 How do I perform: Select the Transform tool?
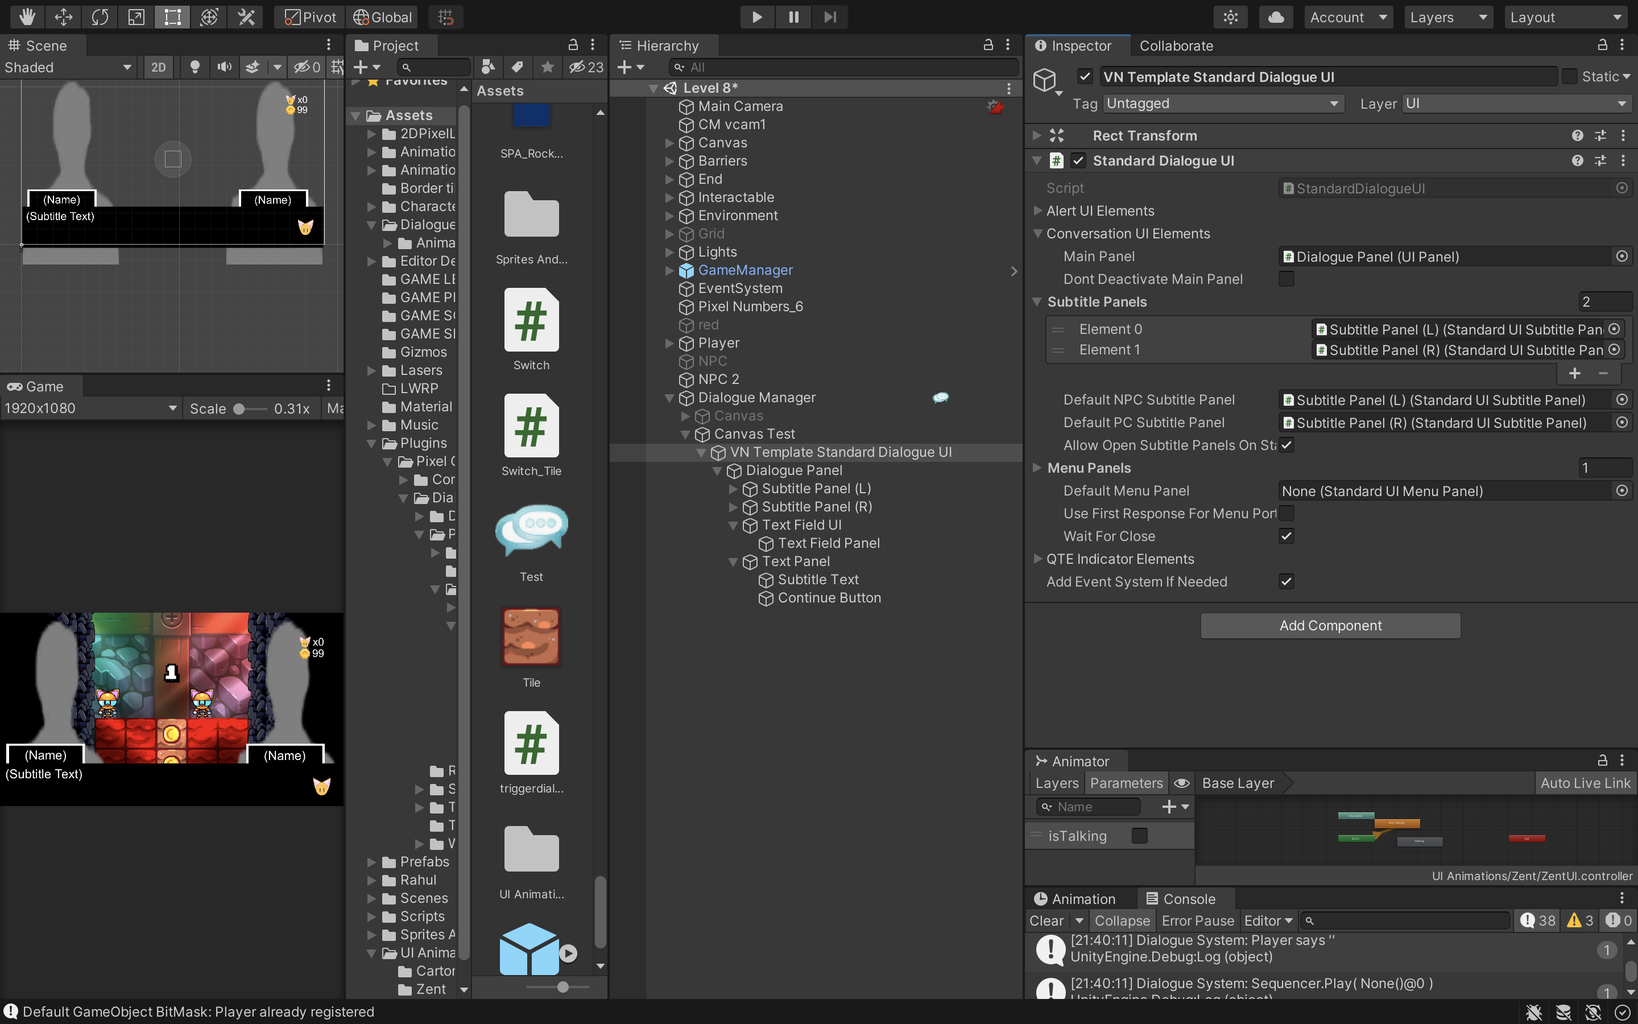coord(209,17)
